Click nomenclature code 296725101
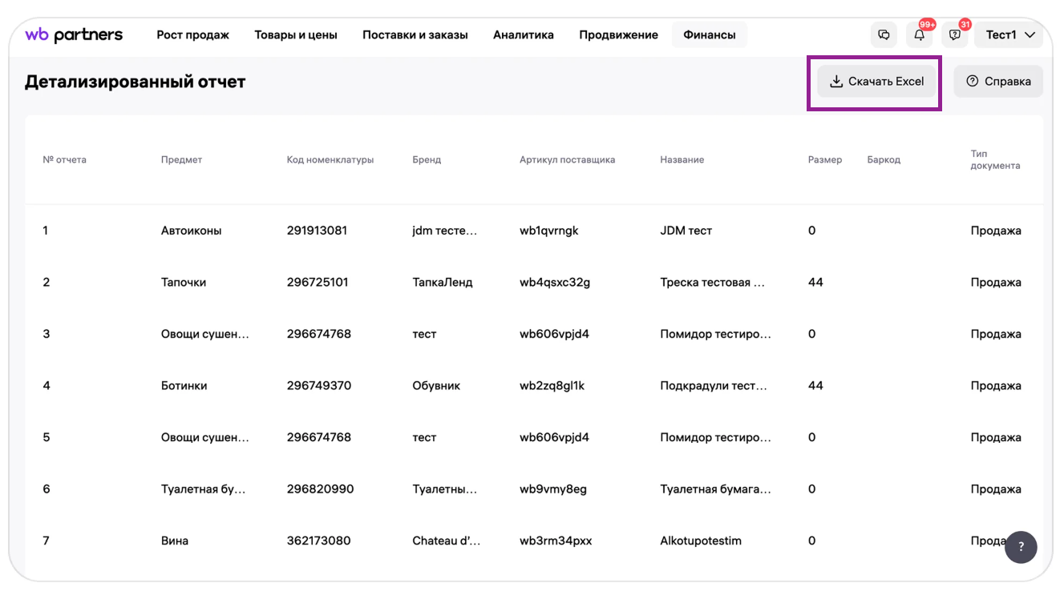 (318, 283)
